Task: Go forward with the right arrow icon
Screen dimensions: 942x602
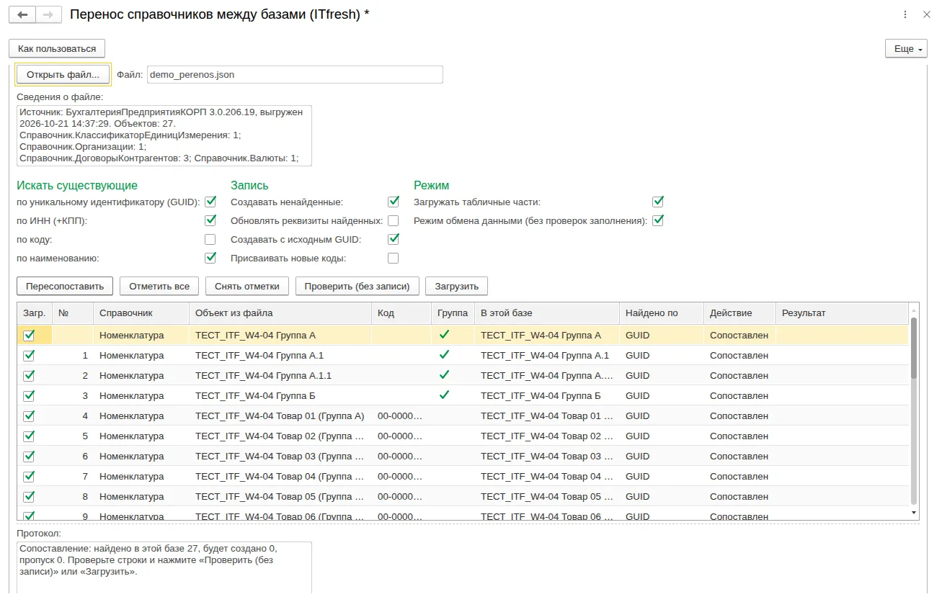Action: click(x=48, y=14)
